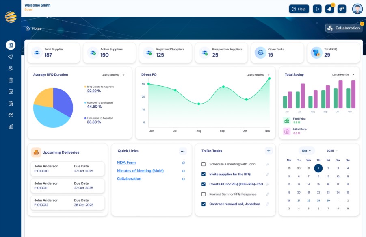Expand Last 6 Months dropdown in Direct PO

[x=258, y=75]
